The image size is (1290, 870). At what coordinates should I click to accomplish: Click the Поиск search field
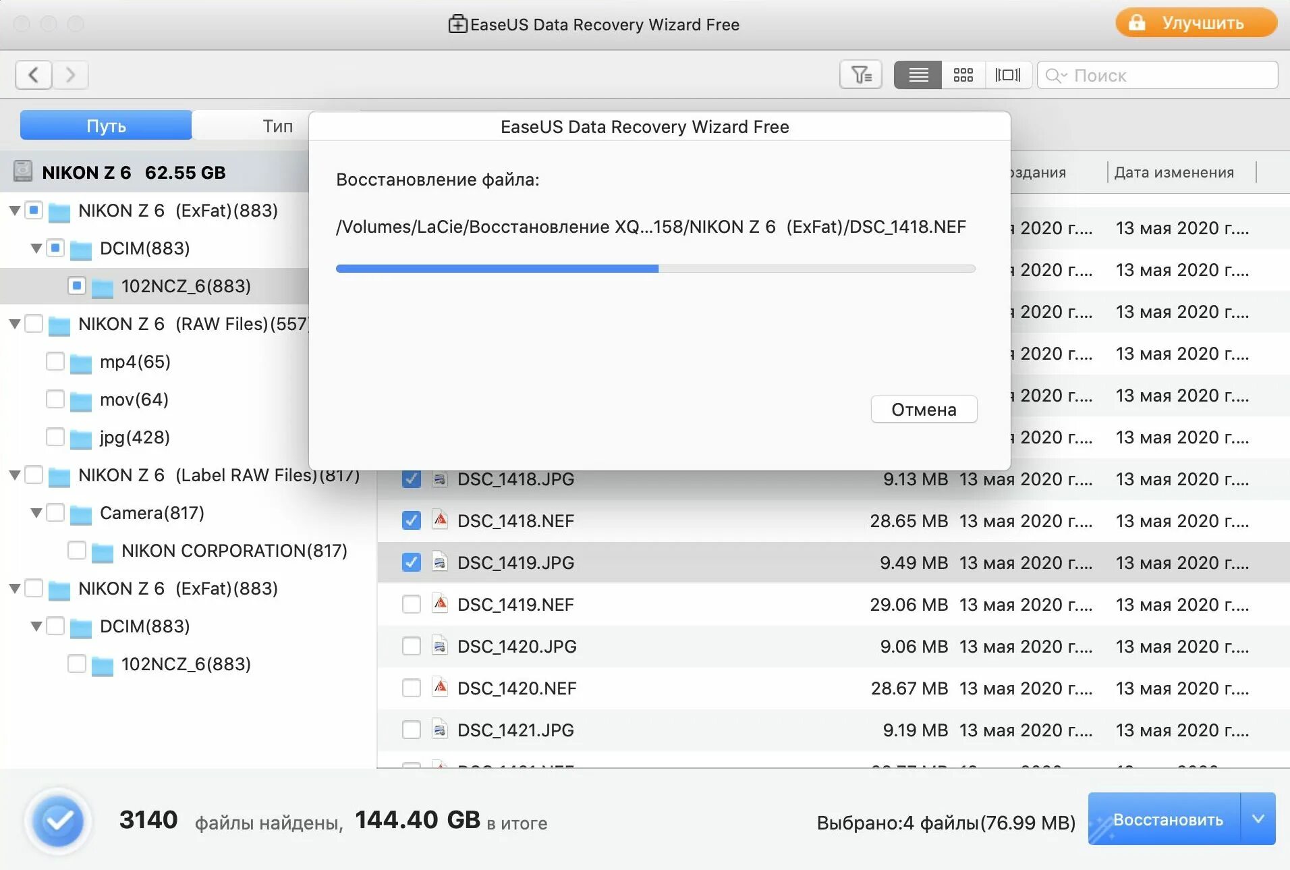click(1158, 75)
